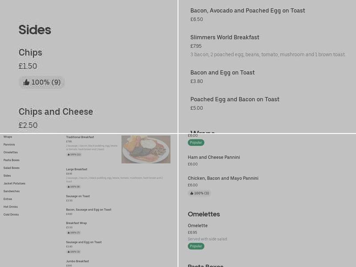Click the Popular badge under the Omelette item
356x267 pixels.
point(196,246)
